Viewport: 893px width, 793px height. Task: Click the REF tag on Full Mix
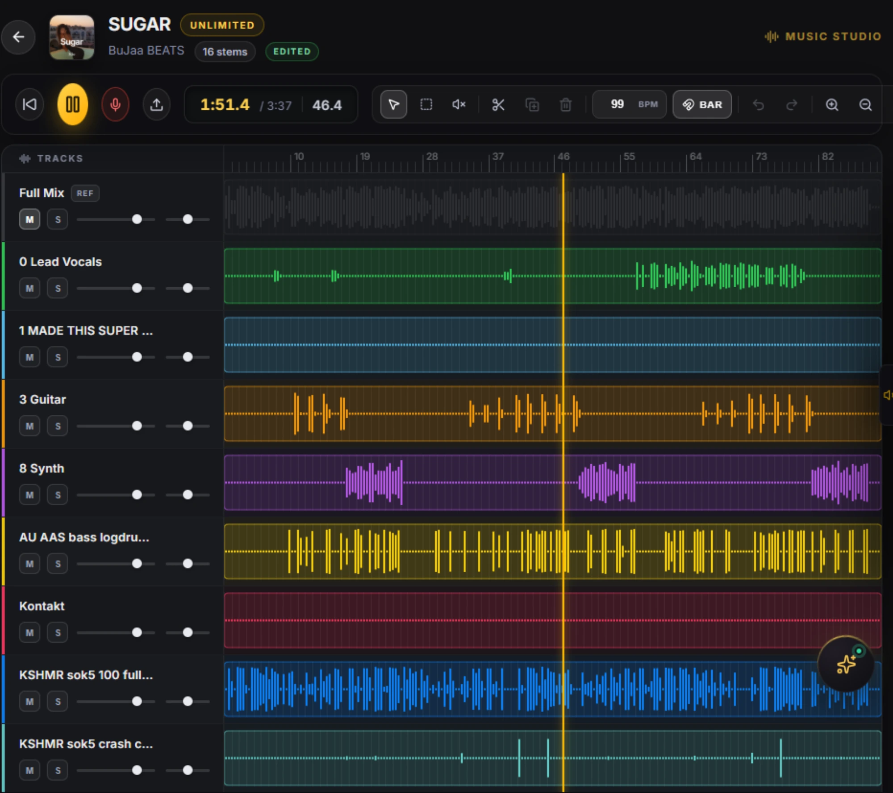coord(85,193)
